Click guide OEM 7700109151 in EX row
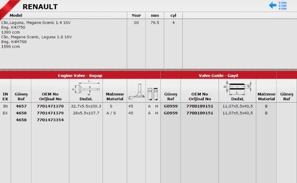The width and height of the screenshot is (297, 183). (x=200, y=113)
